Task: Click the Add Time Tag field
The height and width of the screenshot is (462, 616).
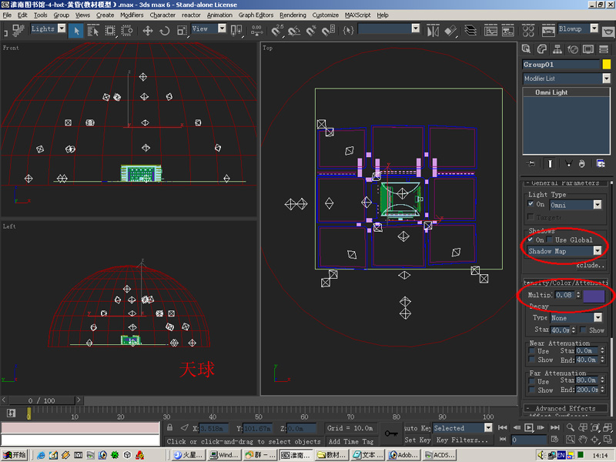Action: [351, 441]
